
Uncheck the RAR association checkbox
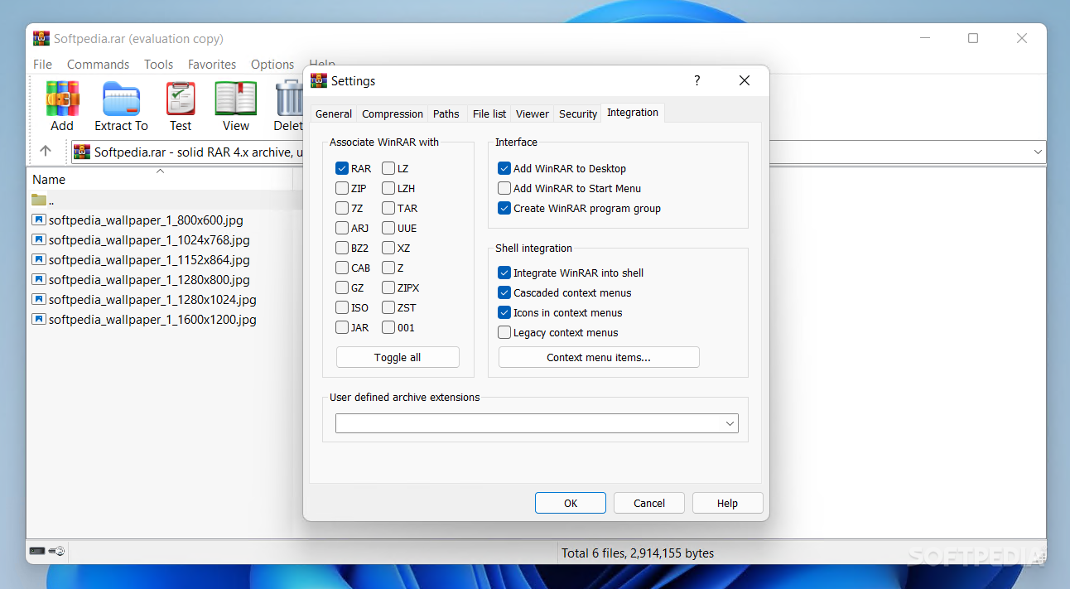coord(342,168)
